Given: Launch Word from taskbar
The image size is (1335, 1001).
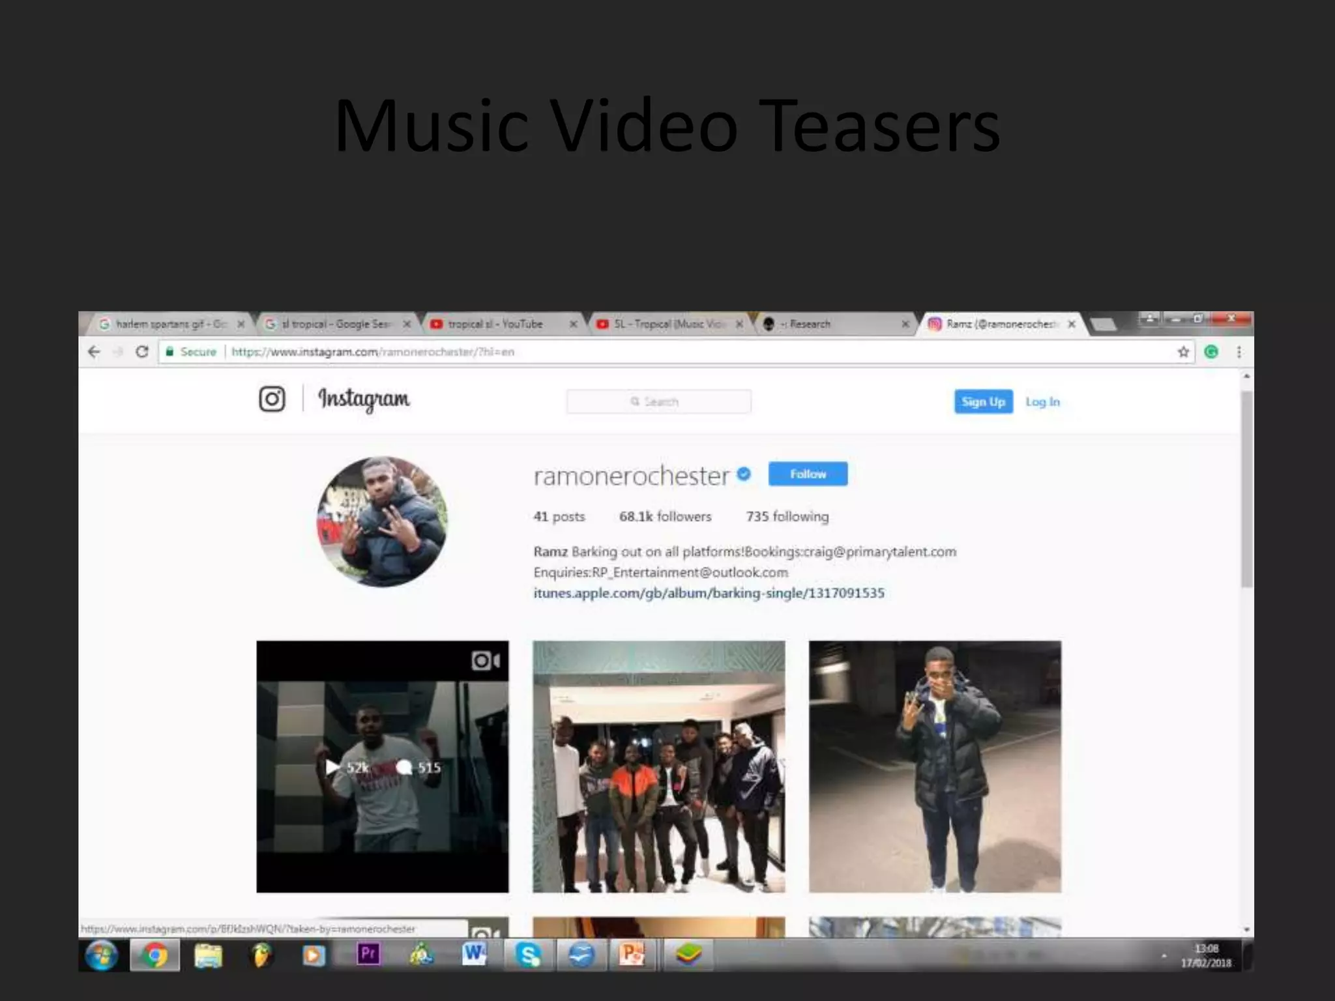Looking at the screenshot, I should (x=474, y=955).
